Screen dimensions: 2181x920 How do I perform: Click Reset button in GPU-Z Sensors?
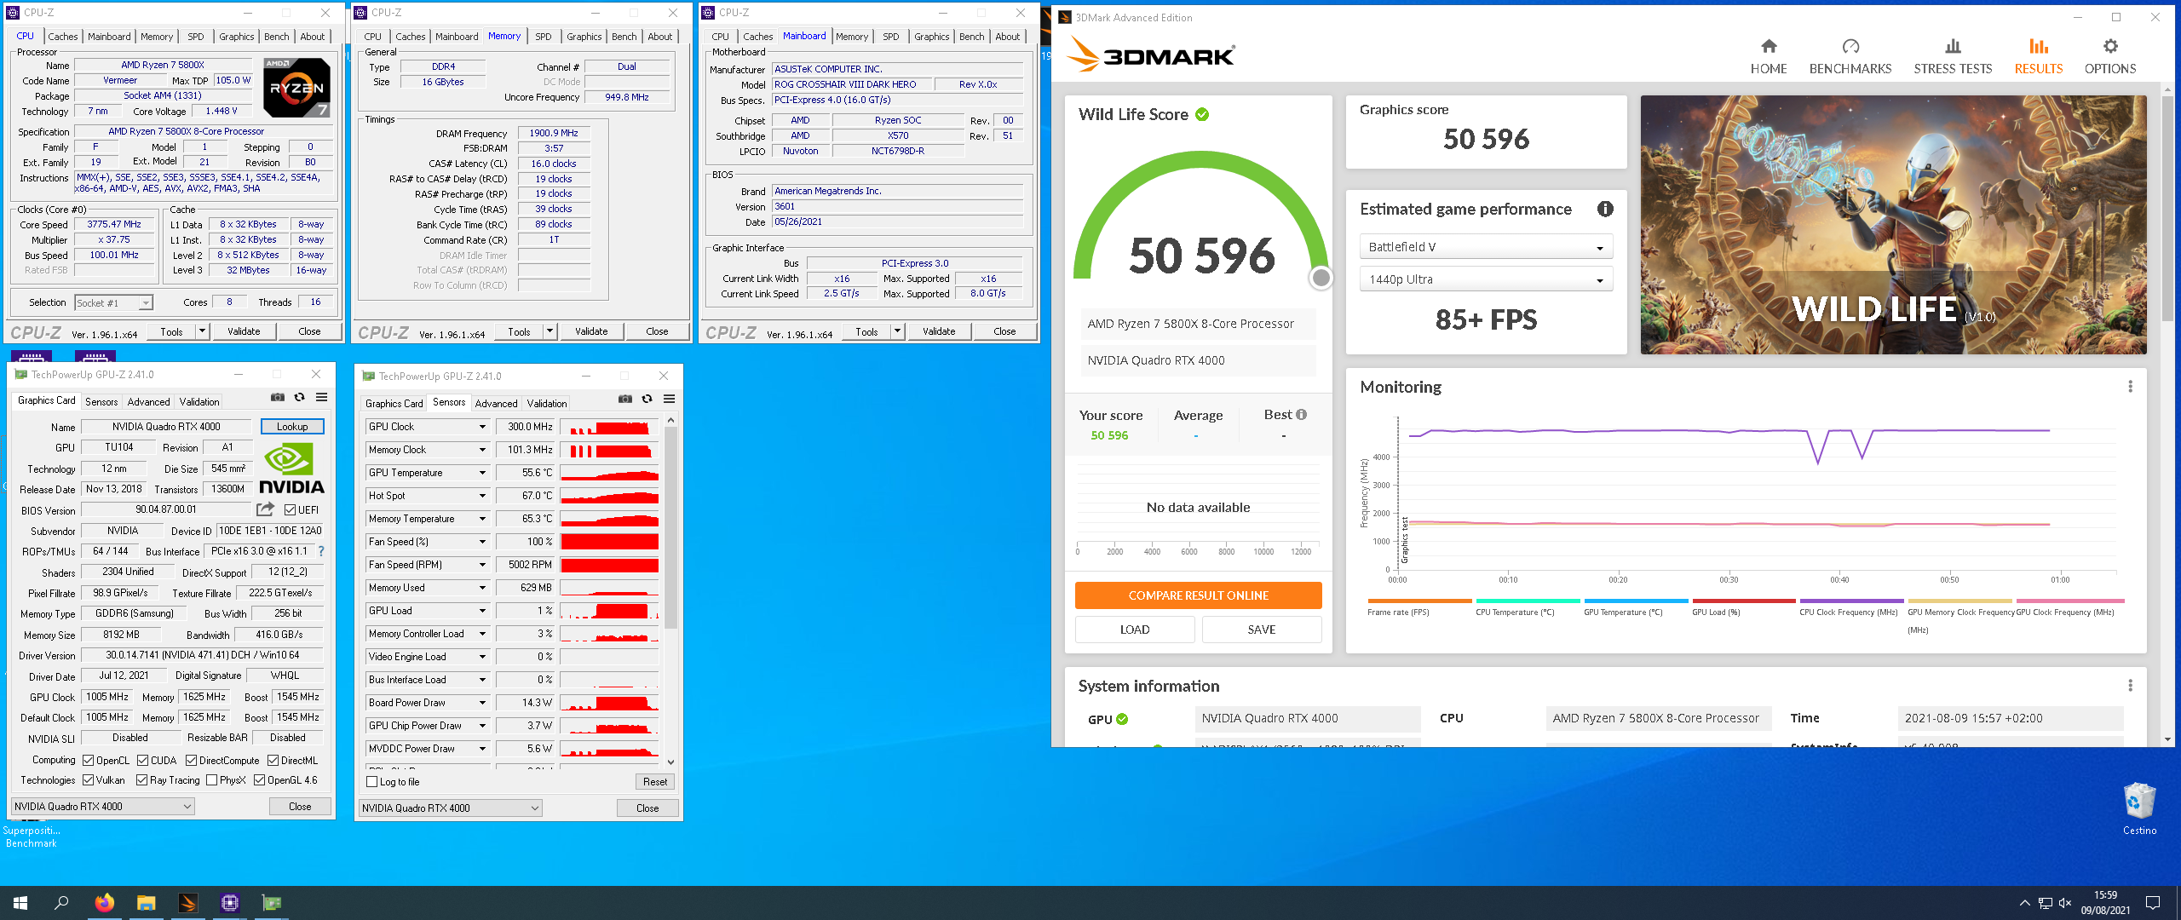click(x=654, y=781)
